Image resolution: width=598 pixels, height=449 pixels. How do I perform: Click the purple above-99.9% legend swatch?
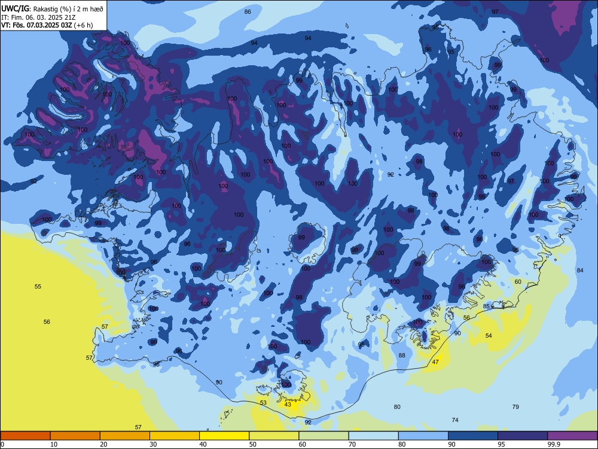pyautogui.click(x=573, y=436)
